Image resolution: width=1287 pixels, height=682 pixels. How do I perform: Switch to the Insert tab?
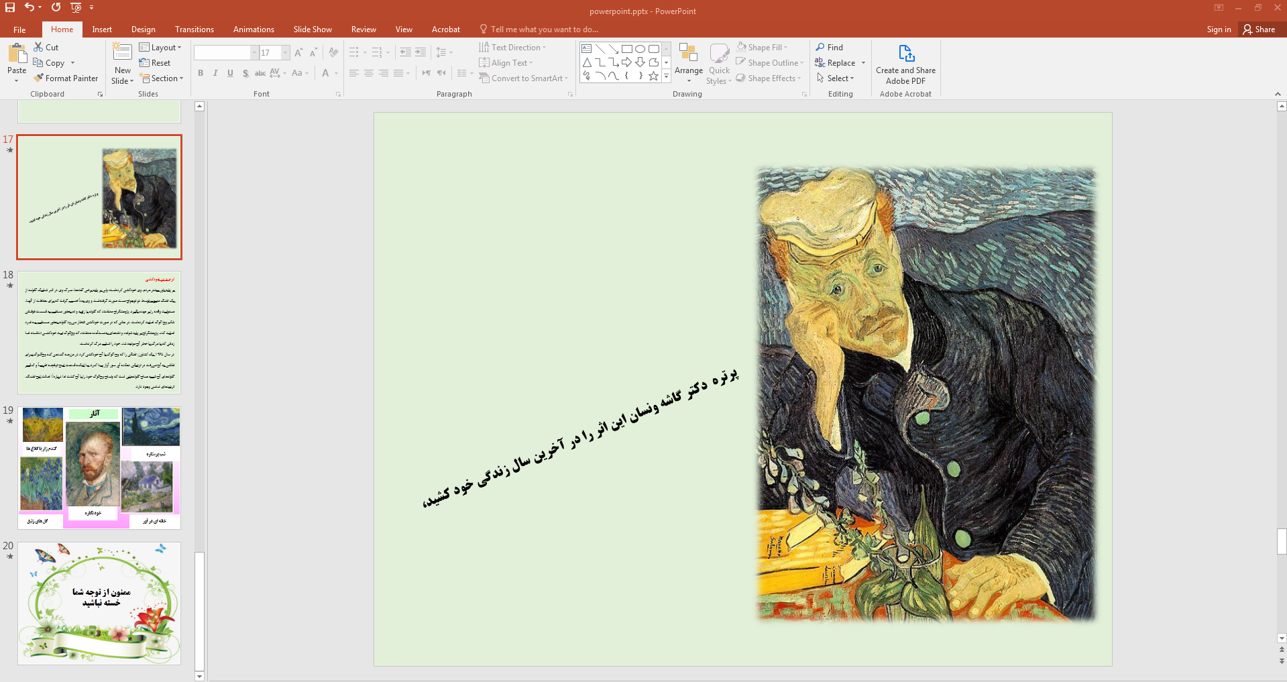pyautogui.click(x=102, y=30)
